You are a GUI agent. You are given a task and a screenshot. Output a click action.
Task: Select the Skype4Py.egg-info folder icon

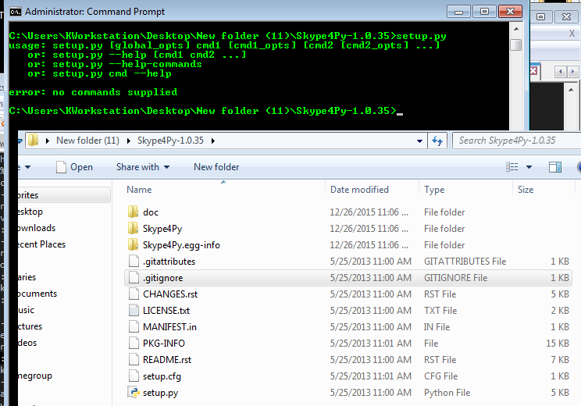(133, 244)
